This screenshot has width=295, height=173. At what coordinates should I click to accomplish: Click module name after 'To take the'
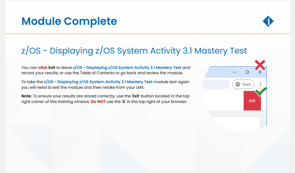tap(98, 82)
